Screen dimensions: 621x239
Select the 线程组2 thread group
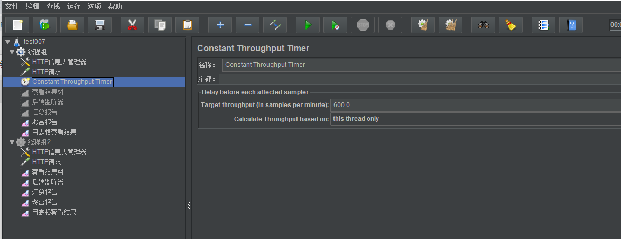pyautogui.click(x=39, y=142)
